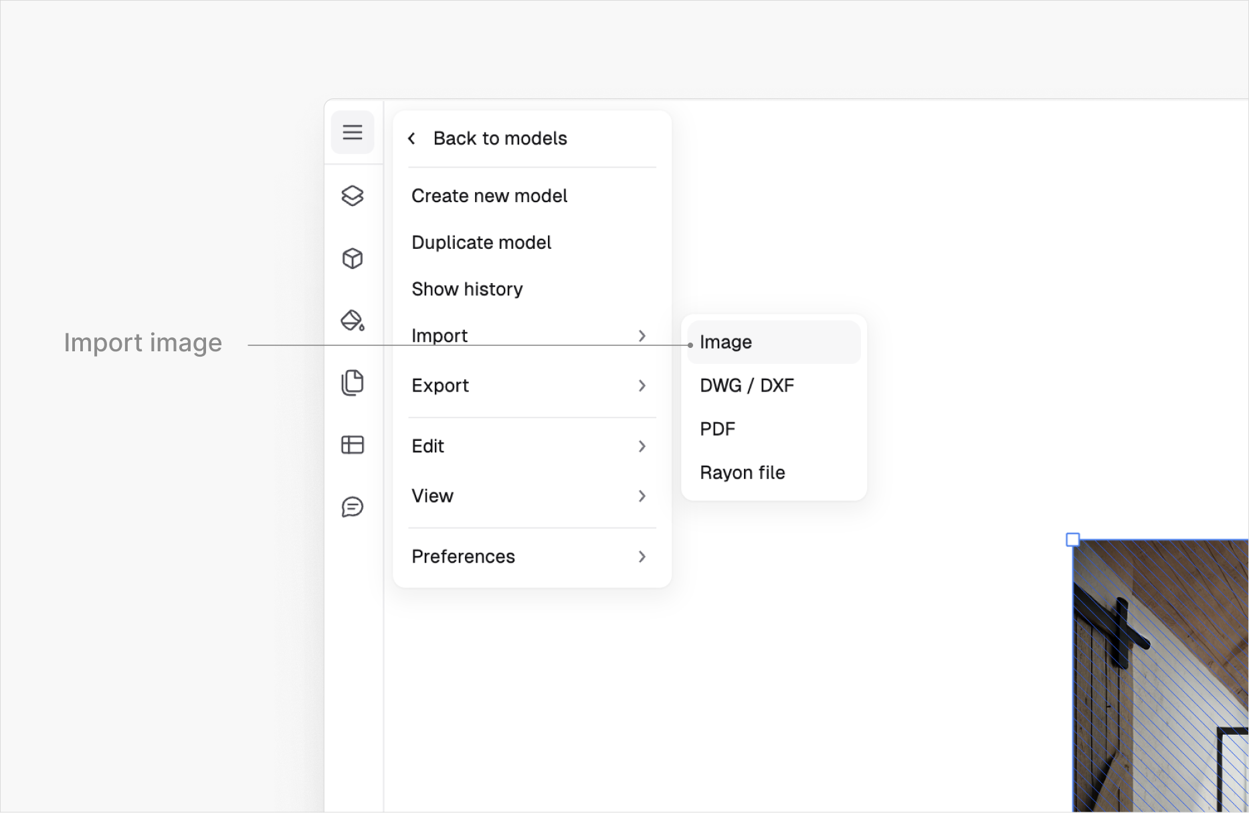Choose Image from the Import submenu
The height and width of the screenshot is (813, 1249).
[726, 342]
